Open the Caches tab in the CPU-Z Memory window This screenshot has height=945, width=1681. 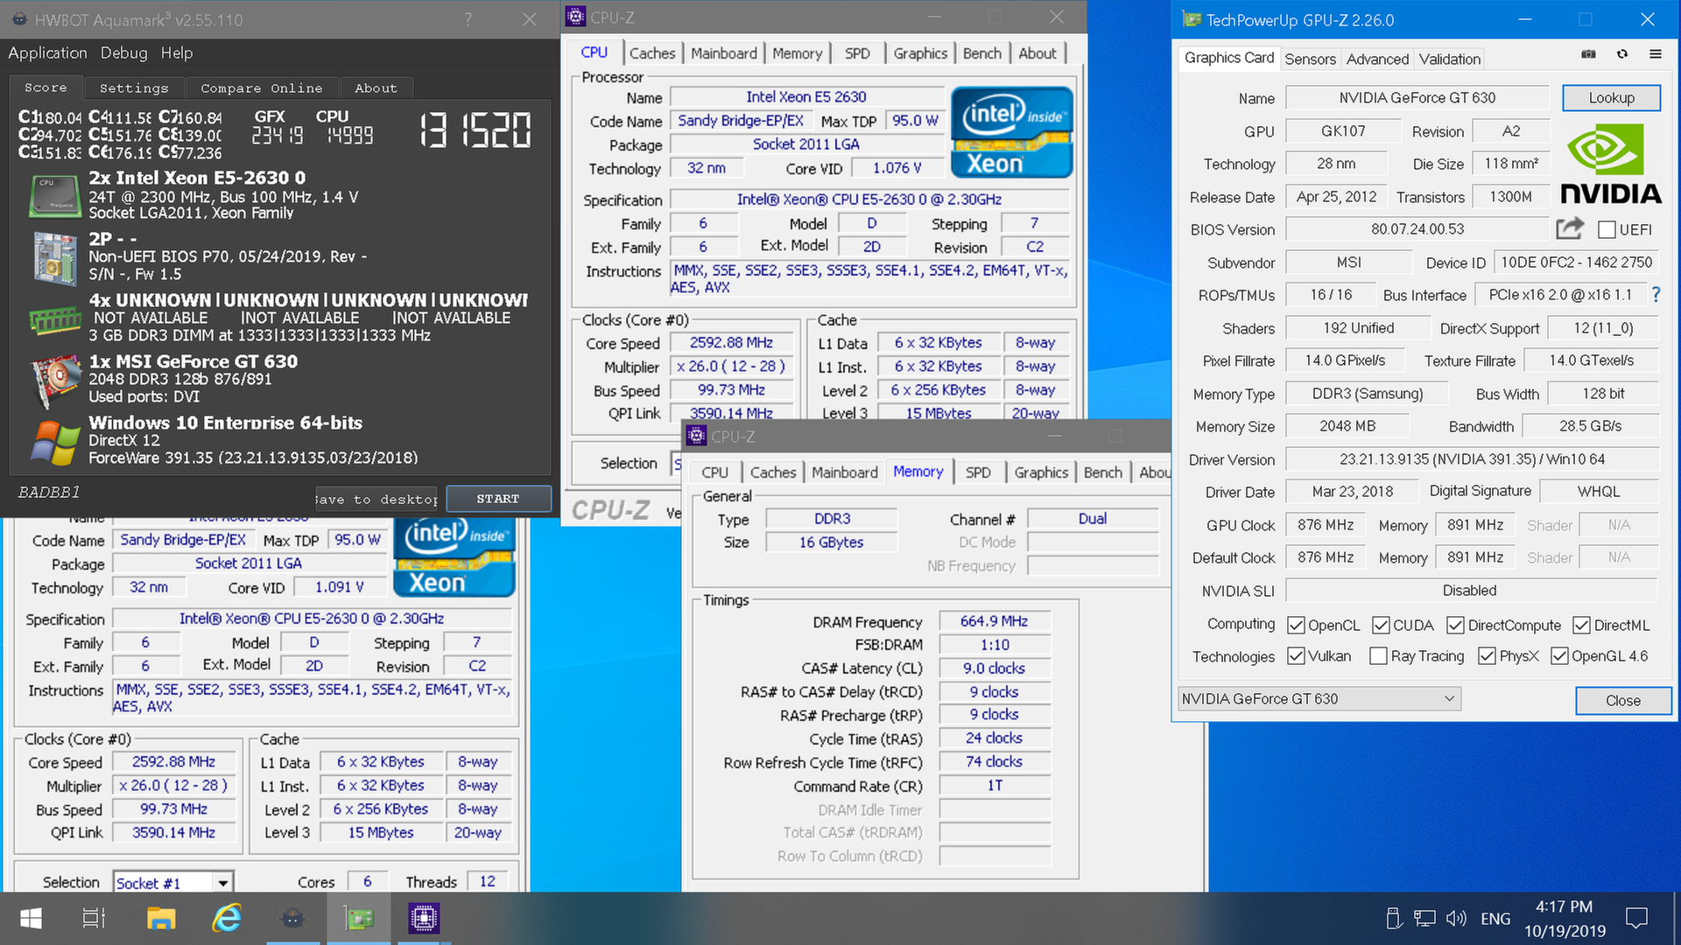(x=773, y=472)
